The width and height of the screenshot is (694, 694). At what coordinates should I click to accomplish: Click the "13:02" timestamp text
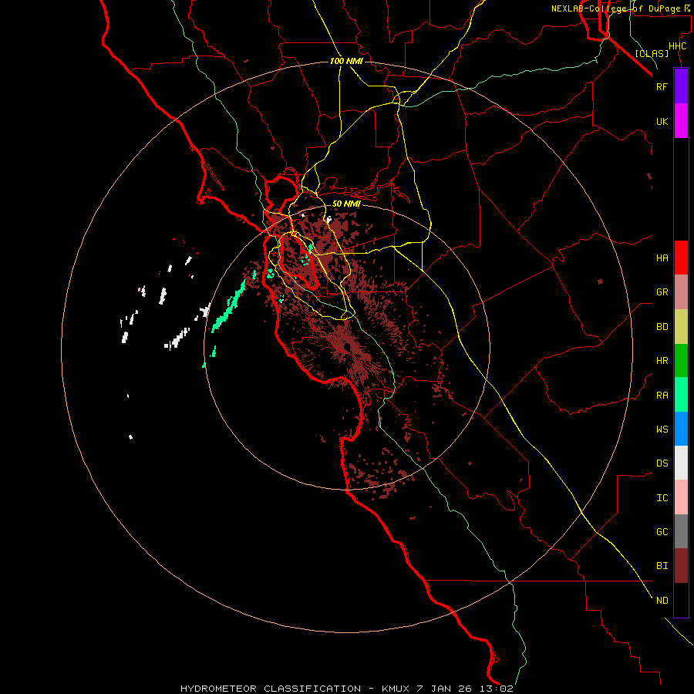click(x=498, y=689)
